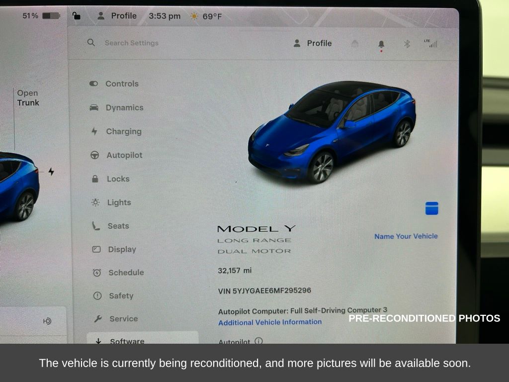509x382 pixels.
Task: Open the Locks settings section
Action: click(110, 179)
